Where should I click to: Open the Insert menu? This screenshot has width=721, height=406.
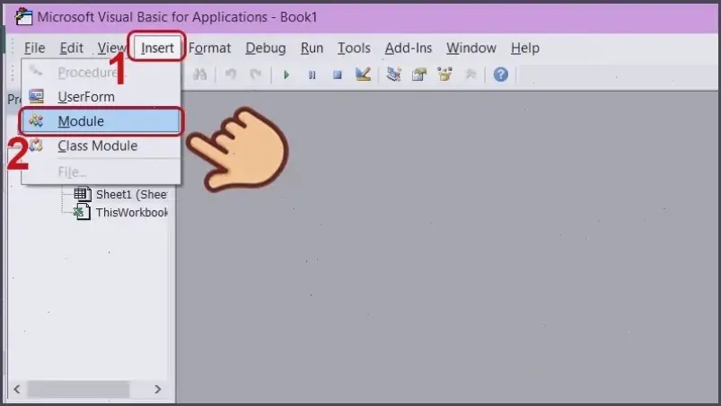click(x=157, y=48)
